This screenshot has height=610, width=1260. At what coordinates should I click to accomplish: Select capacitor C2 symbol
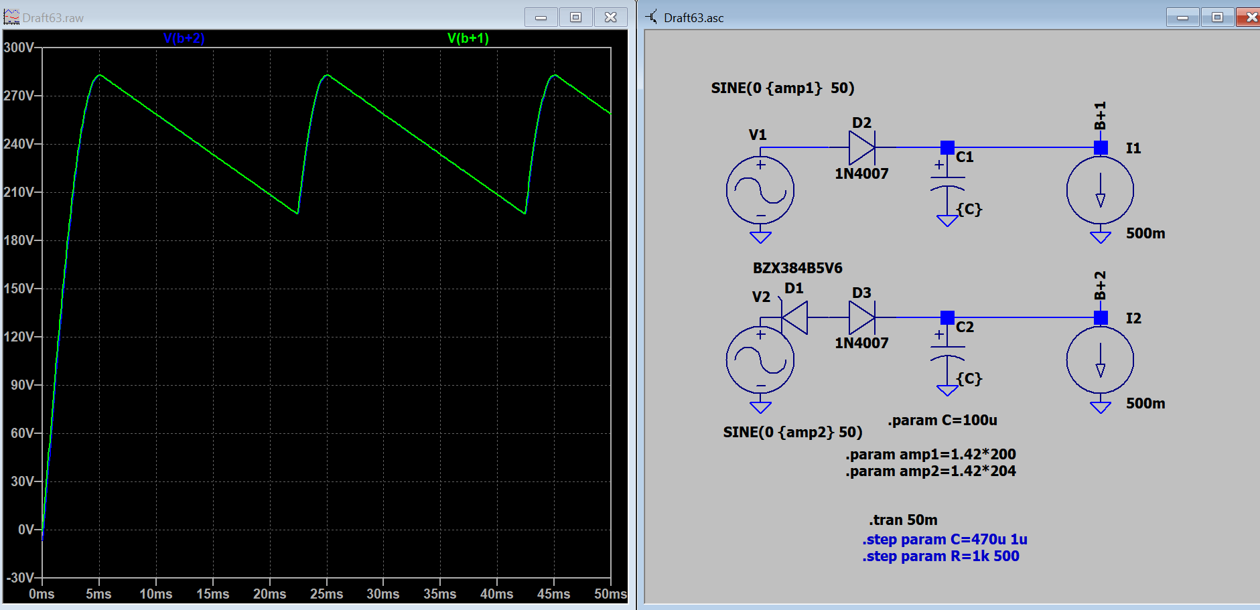coord(947,352)
